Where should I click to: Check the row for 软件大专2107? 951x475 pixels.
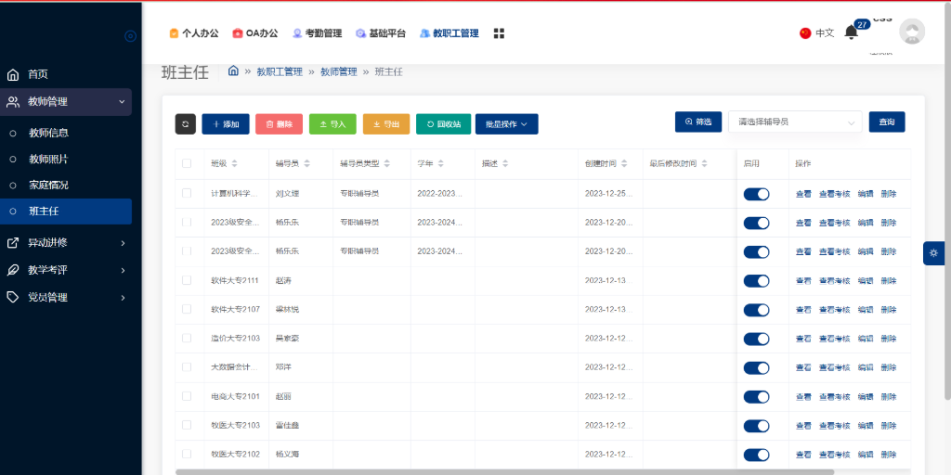(187, 309)
